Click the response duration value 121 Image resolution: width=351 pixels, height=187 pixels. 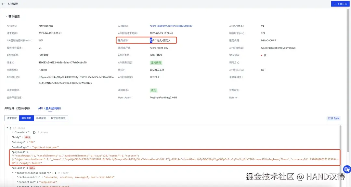263,33
